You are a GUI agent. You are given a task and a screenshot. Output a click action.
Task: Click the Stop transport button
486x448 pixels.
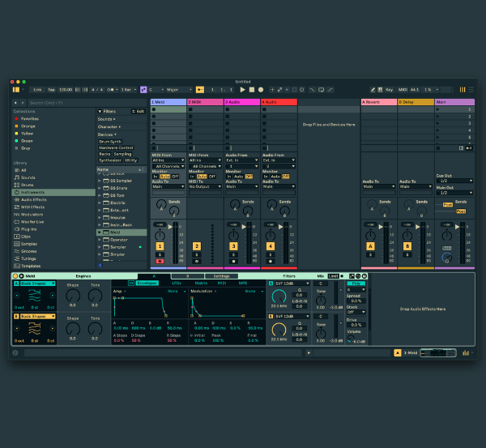(252, 90)
